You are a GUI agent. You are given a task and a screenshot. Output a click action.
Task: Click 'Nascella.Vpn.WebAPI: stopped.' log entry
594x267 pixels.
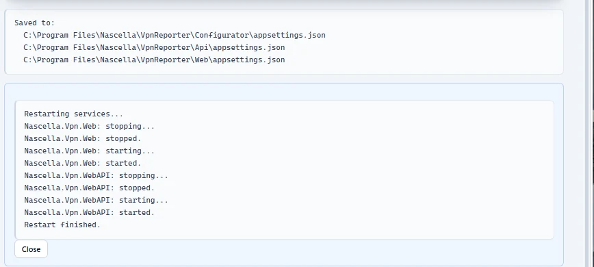(x=90, y=188)
